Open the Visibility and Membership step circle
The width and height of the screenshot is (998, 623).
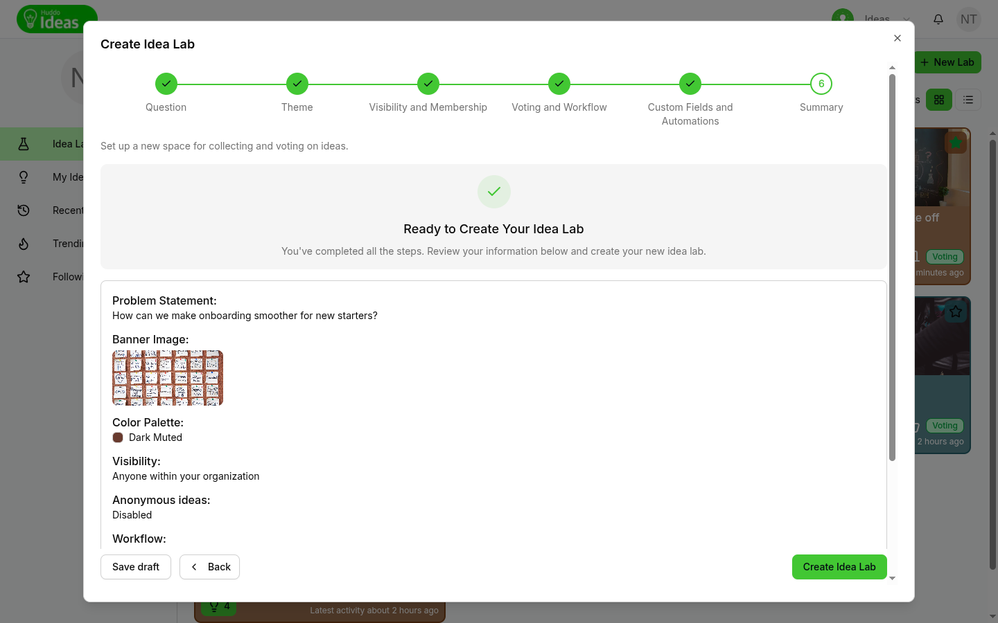tap(428, 84)
